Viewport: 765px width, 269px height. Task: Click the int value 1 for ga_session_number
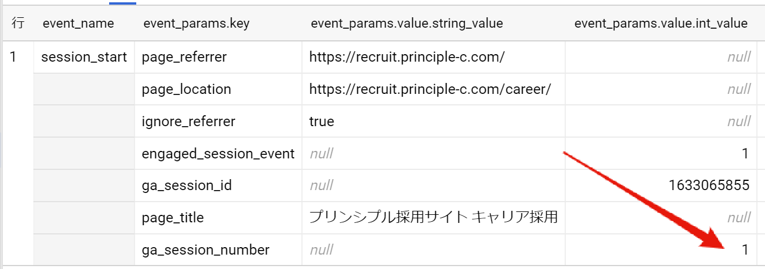(x=745, y=250)
